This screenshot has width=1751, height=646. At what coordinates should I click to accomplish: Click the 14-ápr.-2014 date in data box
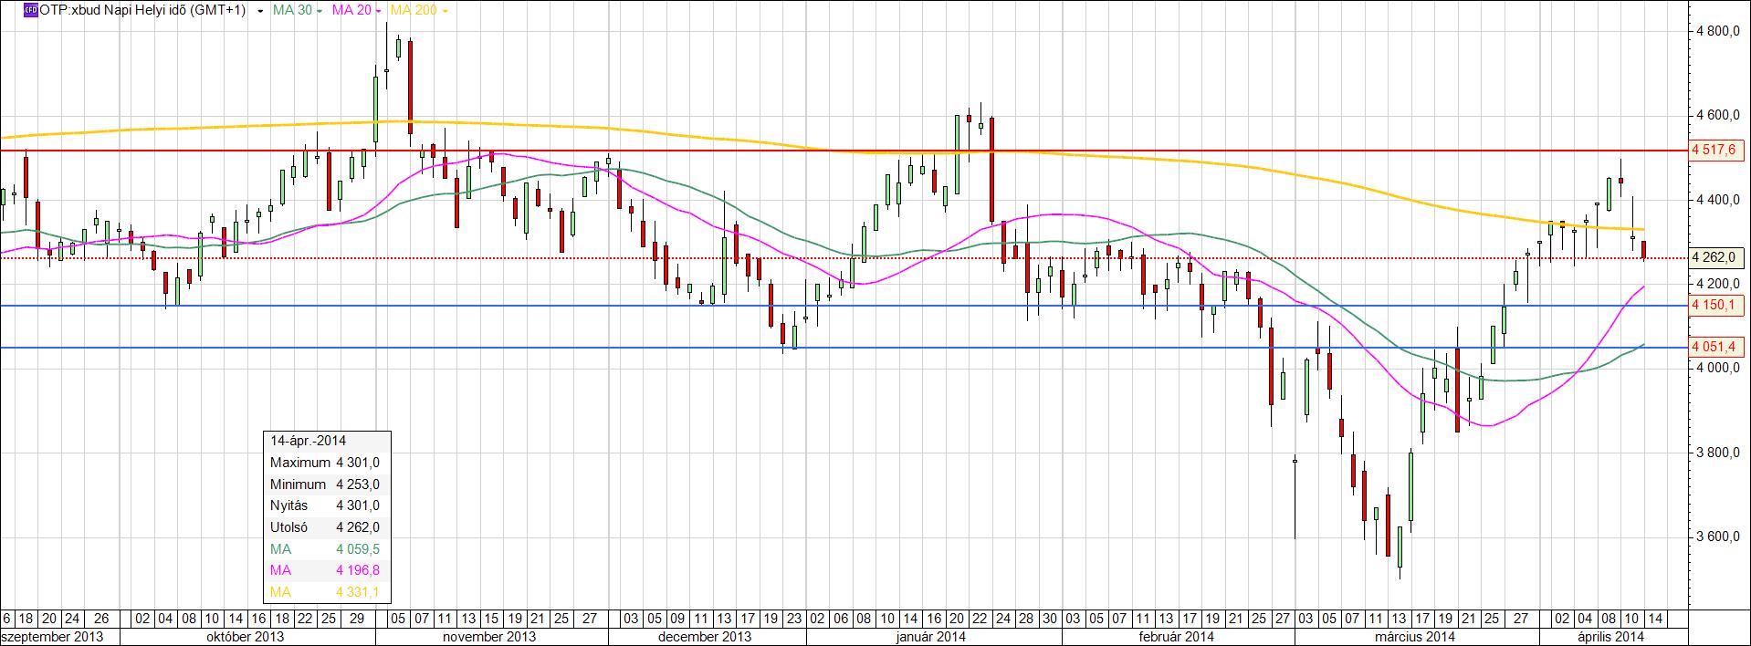tap(308, 441)
